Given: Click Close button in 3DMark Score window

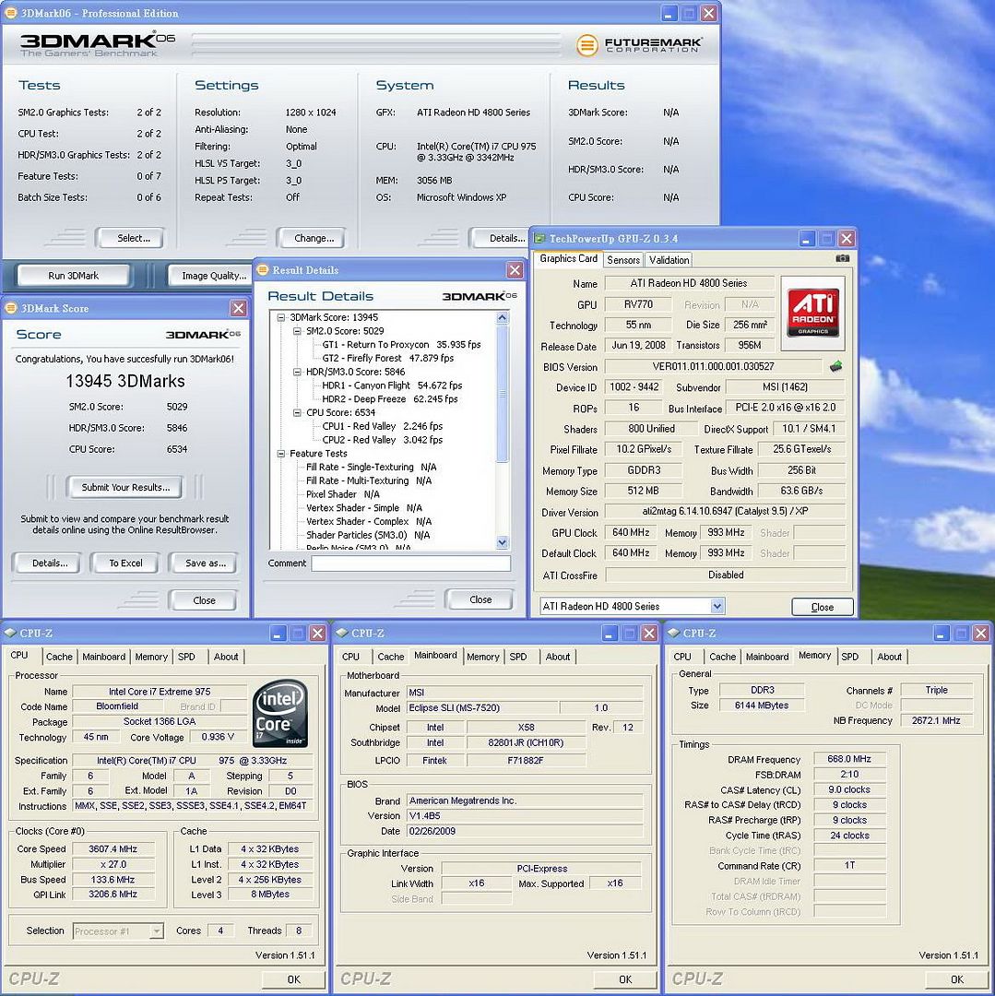Looking at the screenshot, I should [203, 601].
